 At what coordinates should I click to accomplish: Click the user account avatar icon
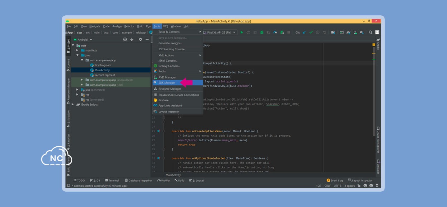pyautogui.click(x=377, y=32)
